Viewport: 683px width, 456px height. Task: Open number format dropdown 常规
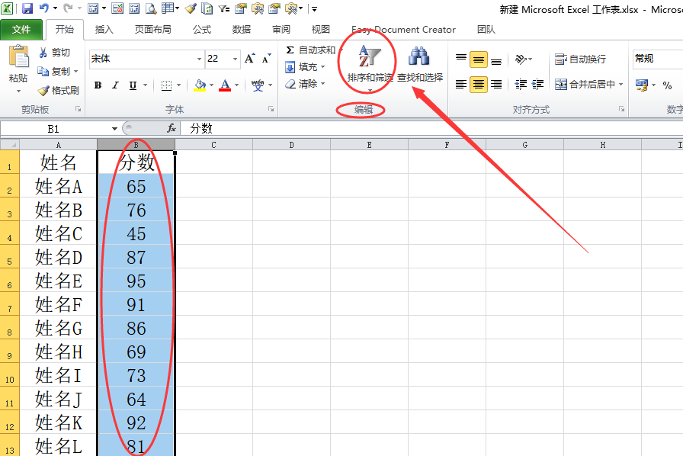point(658,59)
